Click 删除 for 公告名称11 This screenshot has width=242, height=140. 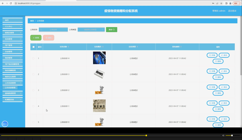point(218,109)
